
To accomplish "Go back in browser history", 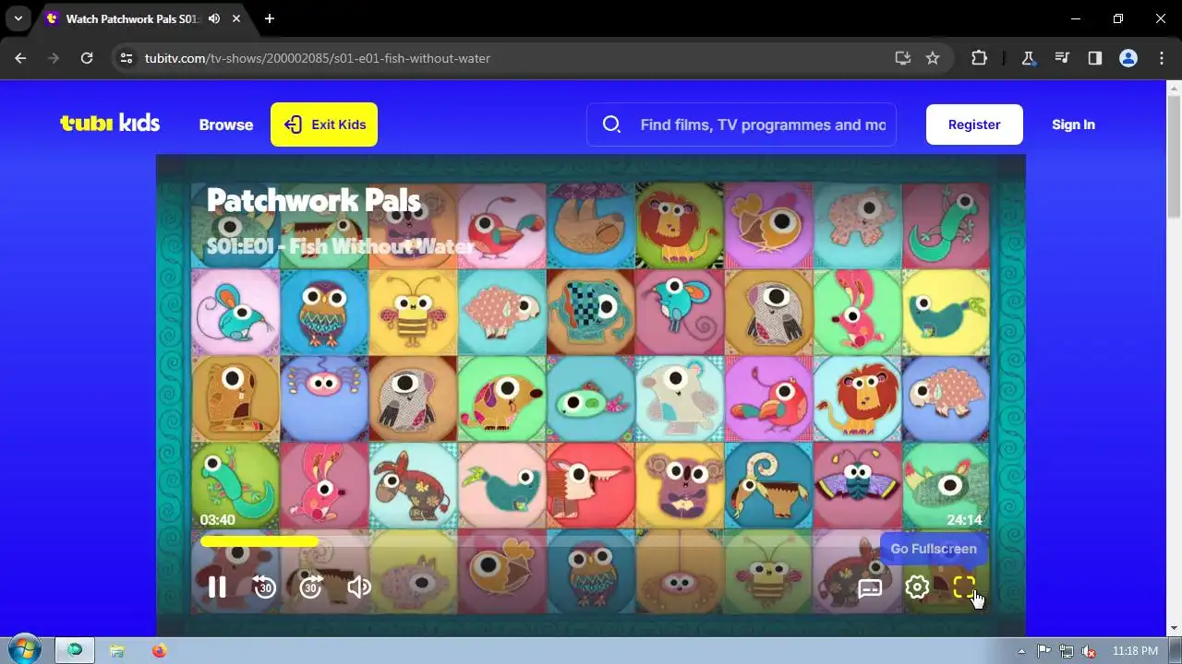I will click(x=20, y=58).
